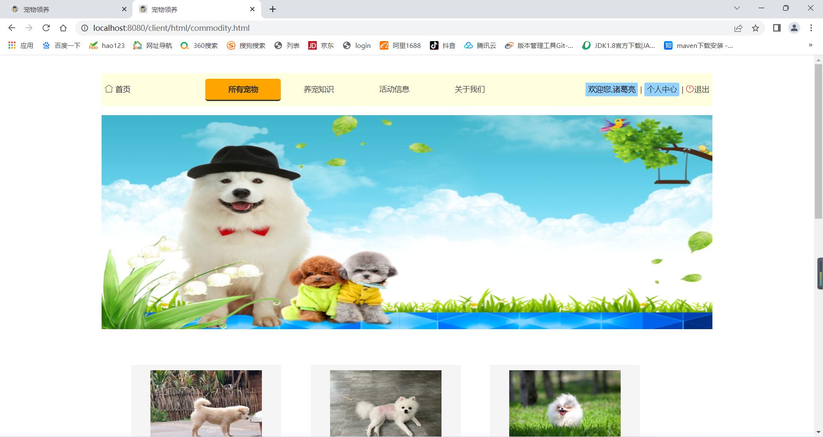Click the dog banner image
Viewport: 823px width, 437px height.
(407, 222)
